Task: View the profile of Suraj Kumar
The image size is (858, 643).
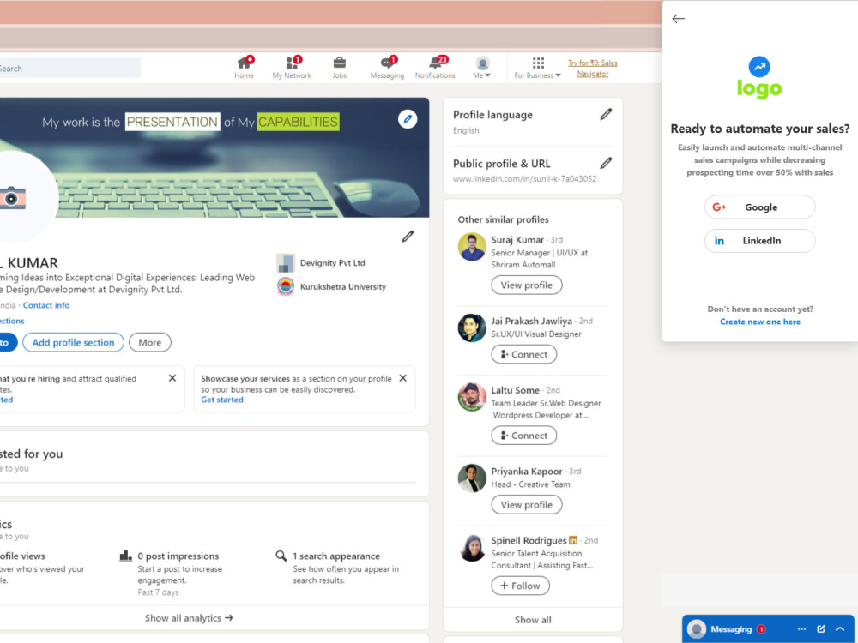Action: 527,285
